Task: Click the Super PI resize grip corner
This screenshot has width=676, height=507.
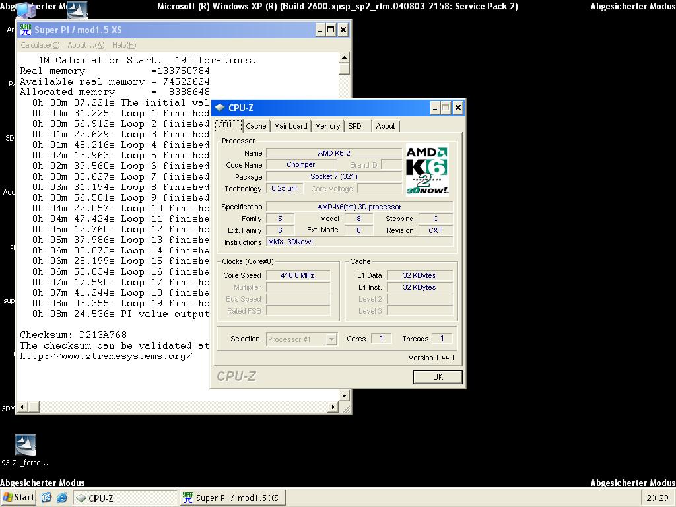Action: click(345, 408)
